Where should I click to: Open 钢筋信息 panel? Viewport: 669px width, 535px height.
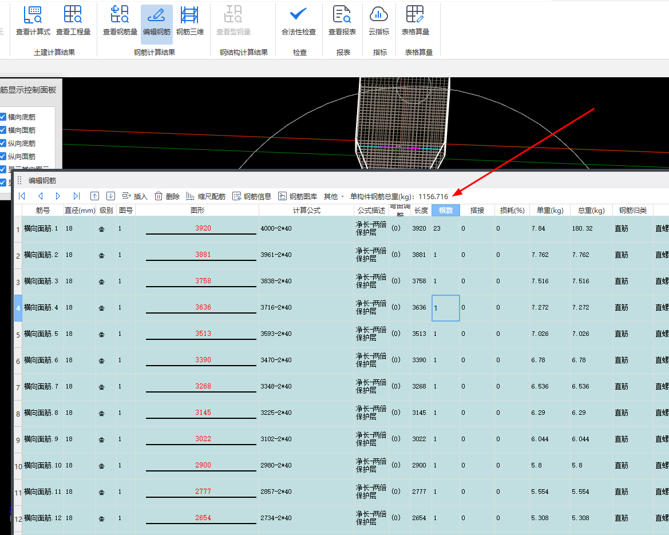pos(252,196)
